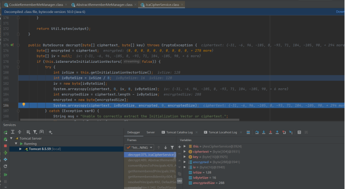
Task: Collapse All in the Services toolbar
Action: click(x=19, y=132)
